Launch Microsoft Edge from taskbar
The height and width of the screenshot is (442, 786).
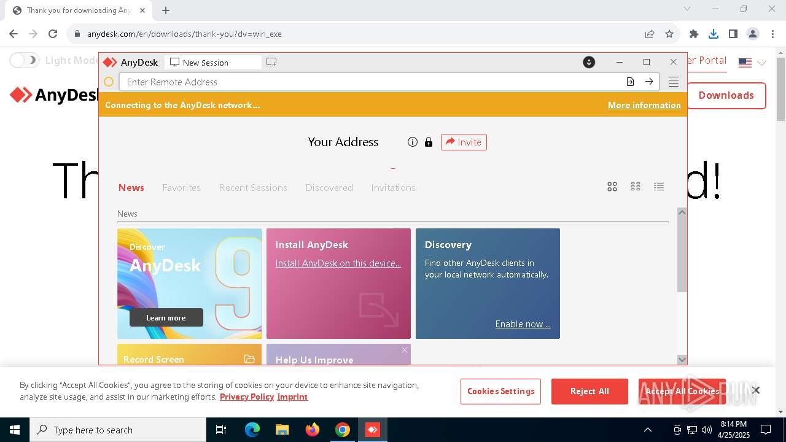252,430
